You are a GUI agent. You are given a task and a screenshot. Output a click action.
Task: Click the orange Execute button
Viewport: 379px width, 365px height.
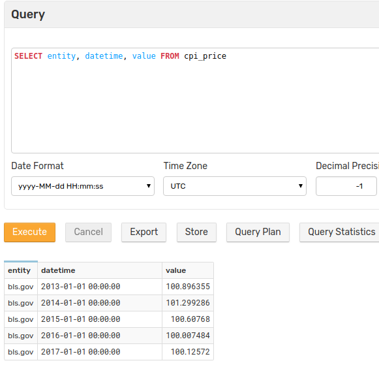(29, 232)
